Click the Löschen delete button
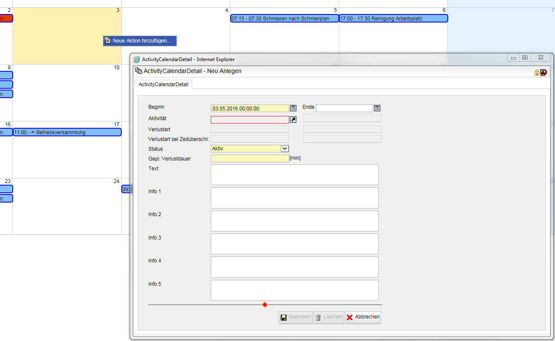 point(329,317)
